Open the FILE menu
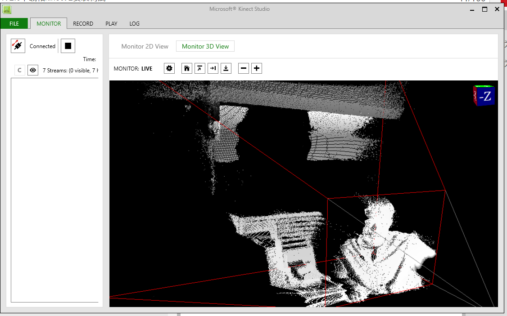Screen dimensions: 507x316 coord(14,23)
